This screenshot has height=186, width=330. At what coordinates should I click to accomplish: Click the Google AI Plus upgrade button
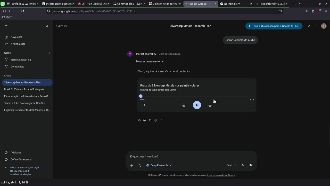pyautogui.click(x=274, y=26)
